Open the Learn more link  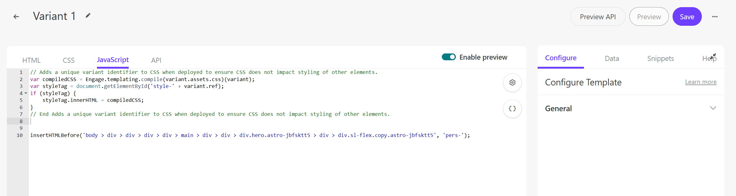[x=701, y=82]
